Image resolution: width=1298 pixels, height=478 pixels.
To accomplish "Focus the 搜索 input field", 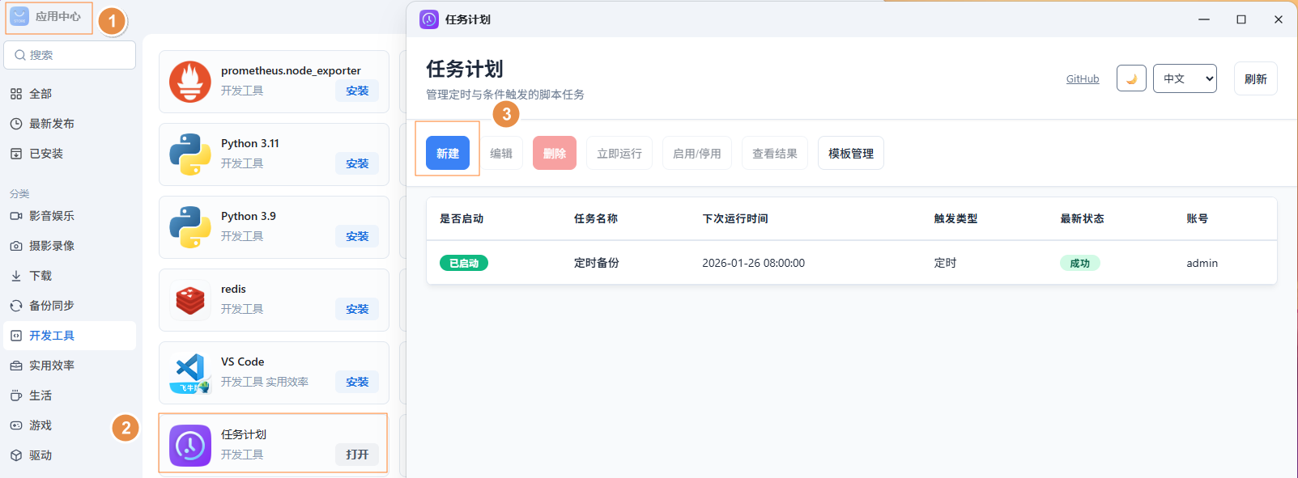I will point(70,55).
